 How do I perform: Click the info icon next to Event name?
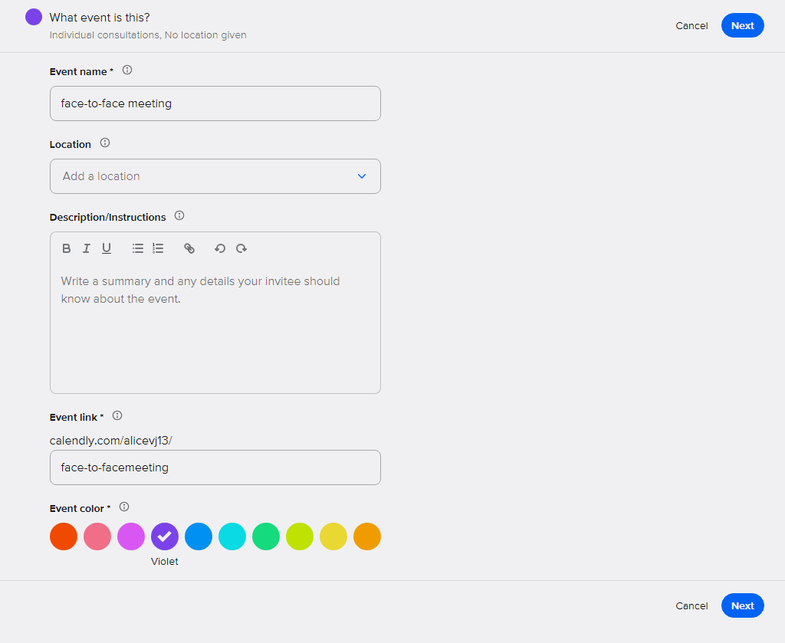point(127,70)
